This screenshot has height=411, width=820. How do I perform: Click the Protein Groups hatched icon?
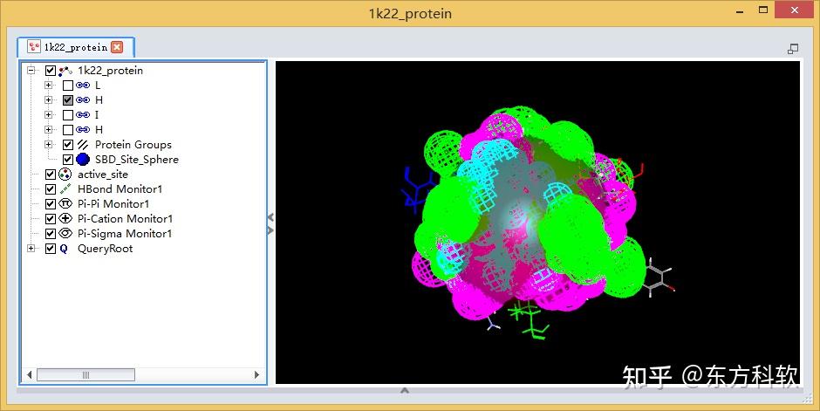83,145
